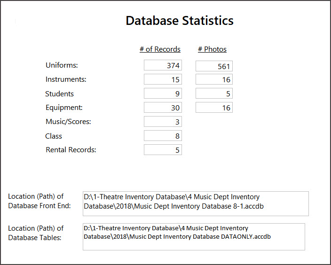Focus the Students photos count field
The width and height of the screenshot is (331, 265).
[x=214, y=94]
